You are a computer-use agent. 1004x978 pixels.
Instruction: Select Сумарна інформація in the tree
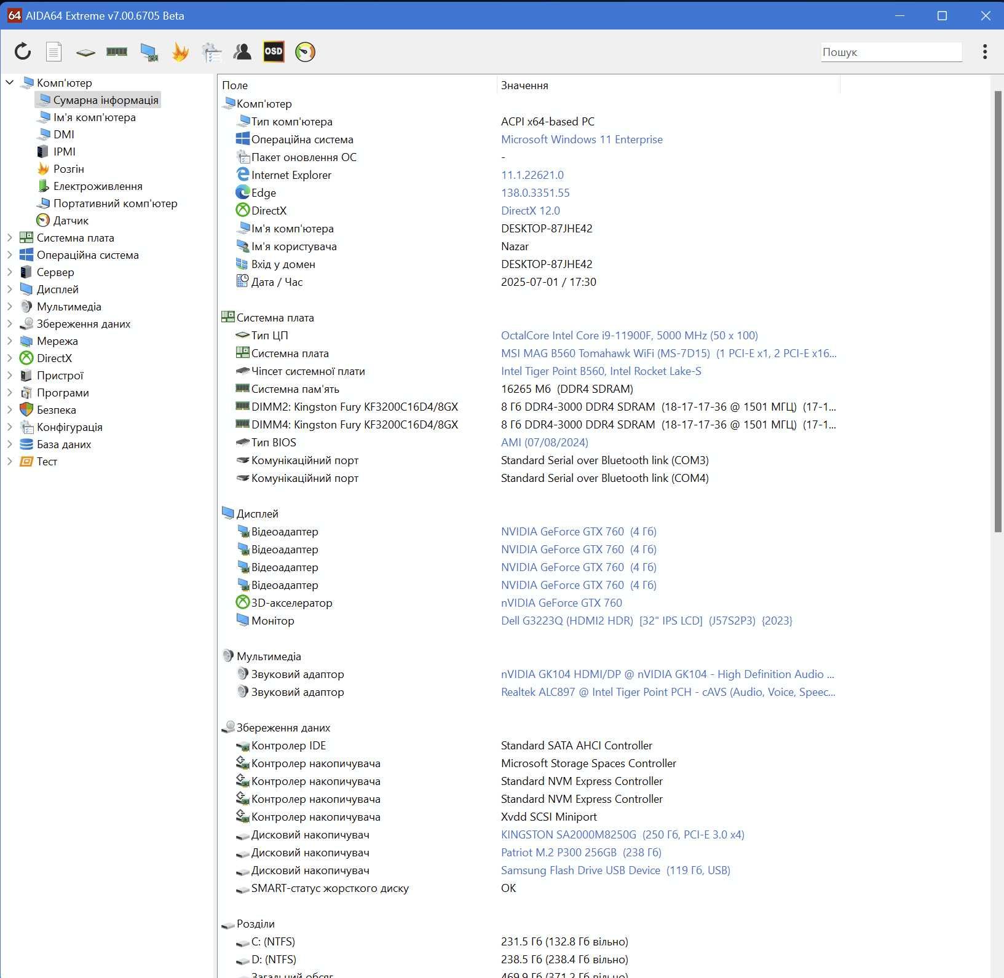click(98, 100)
